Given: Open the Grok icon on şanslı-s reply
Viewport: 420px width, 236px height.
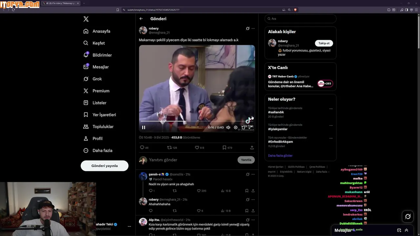Looking at the screenshot, I should [248, 174].
